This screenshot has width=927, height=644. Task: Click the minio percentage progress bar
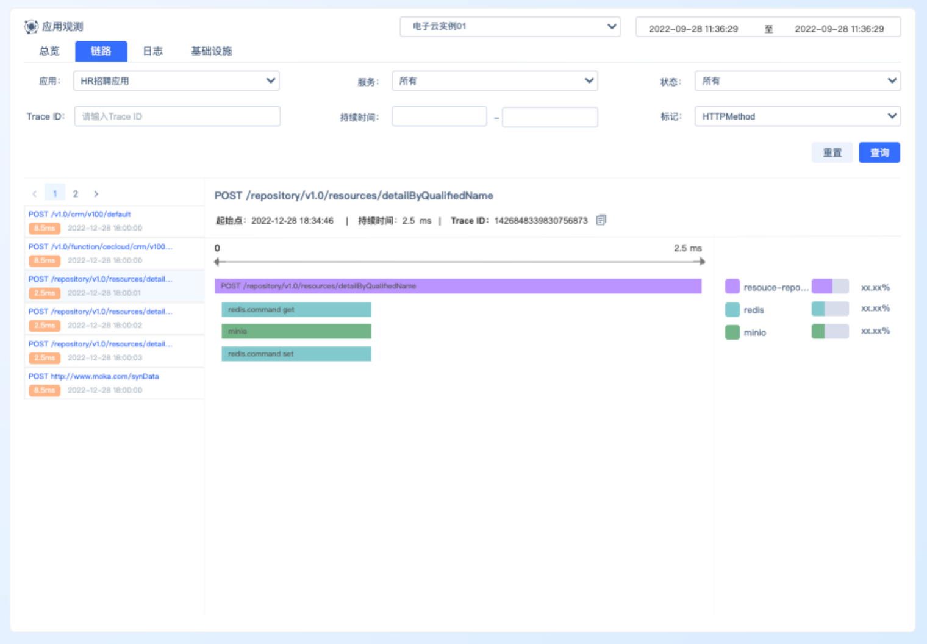[x=830, y=331]
